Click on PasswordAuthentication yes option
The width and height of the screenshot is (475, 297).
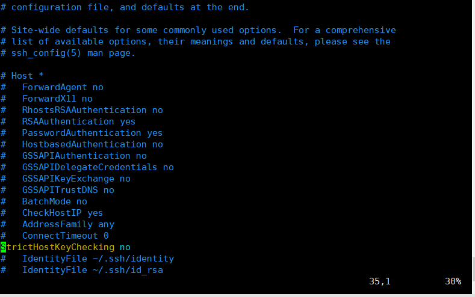coord(92,133)
